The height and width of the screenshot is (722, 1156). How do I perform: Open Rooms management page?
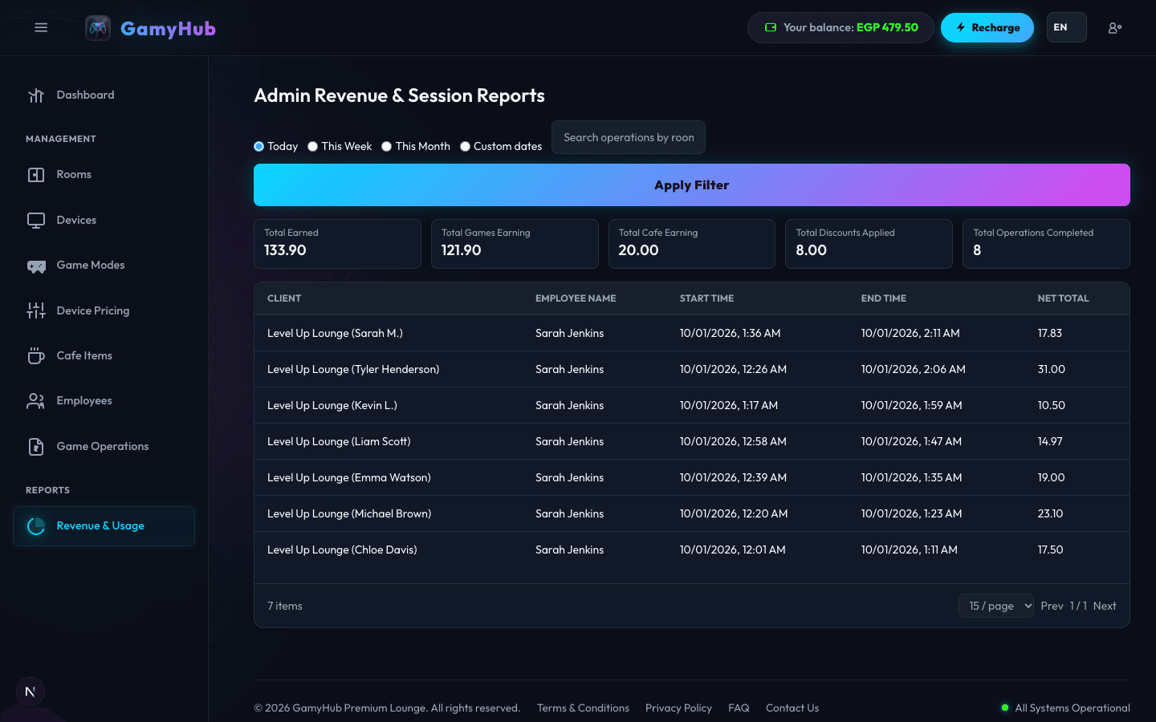[x=104, y=175]
